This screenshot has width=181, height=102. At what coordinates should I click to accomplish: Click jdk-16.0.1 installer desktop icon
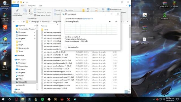[145, 16]
